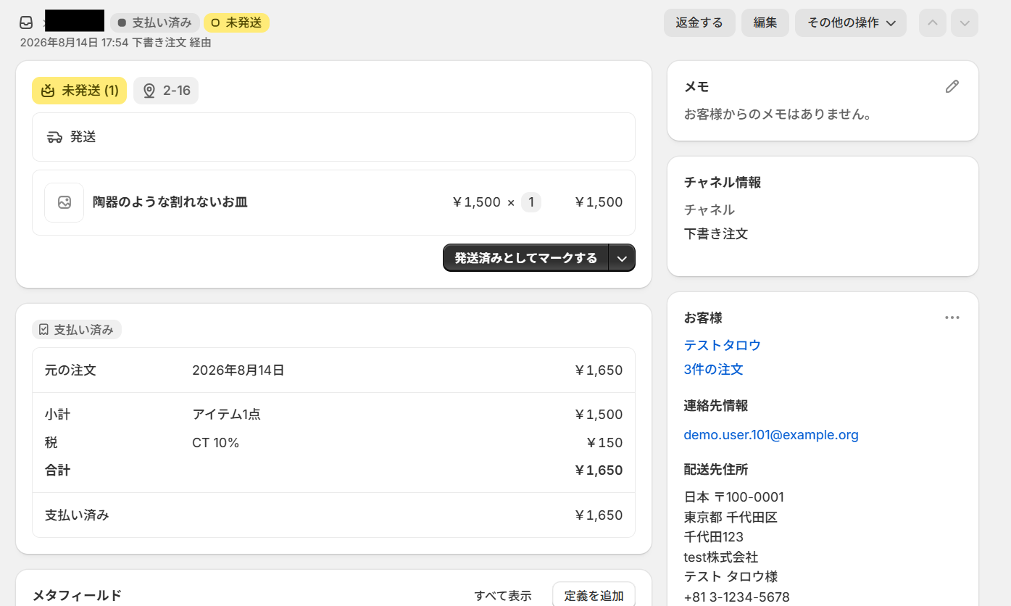This screenshot has width=1011, height=606.
Task: Click the 元の注文 row date 2026年8月14日
Action: (238, 370)
